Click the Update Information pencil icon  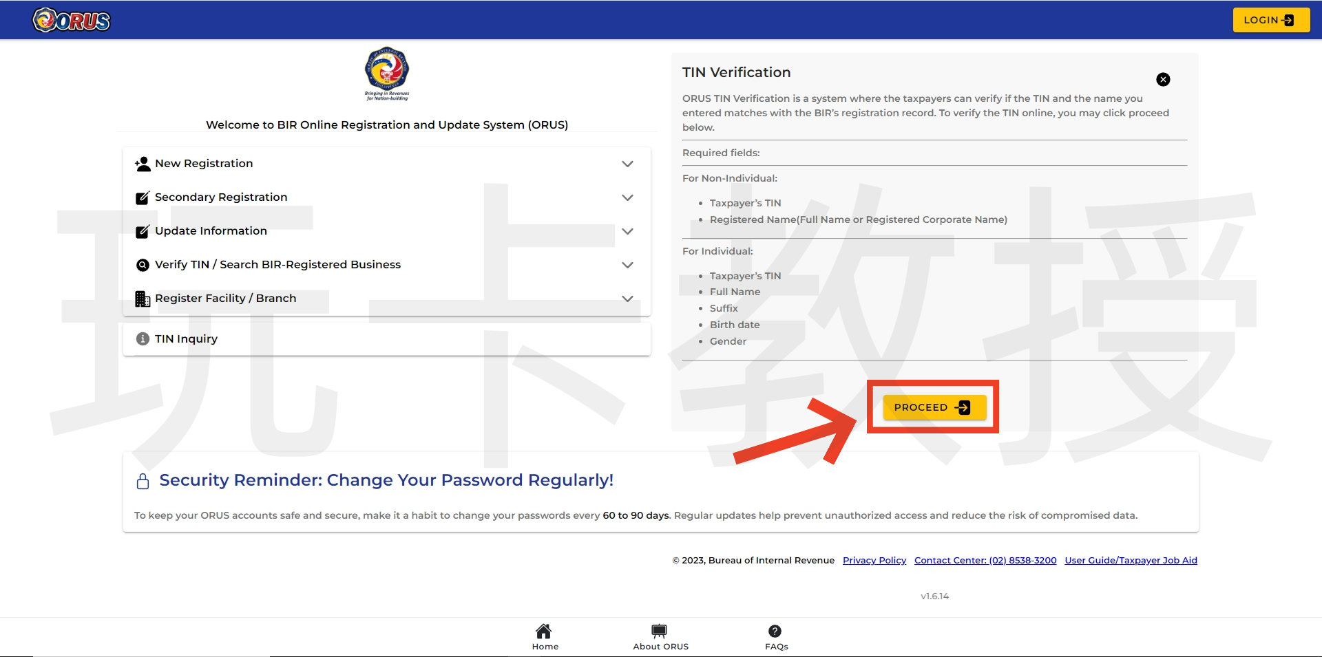tap(143, 231)
